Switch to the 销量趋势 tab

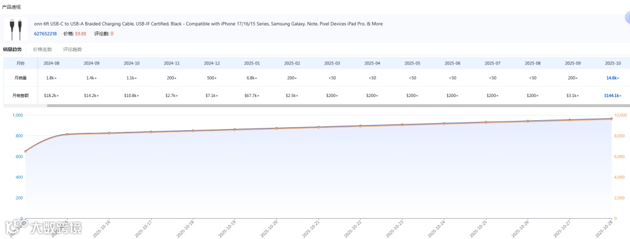[x=12, y=49]
